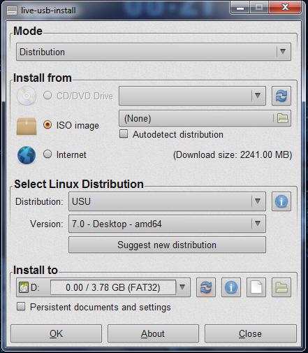Click the ISO image box icon
The image size is (308, 353).
27,126
